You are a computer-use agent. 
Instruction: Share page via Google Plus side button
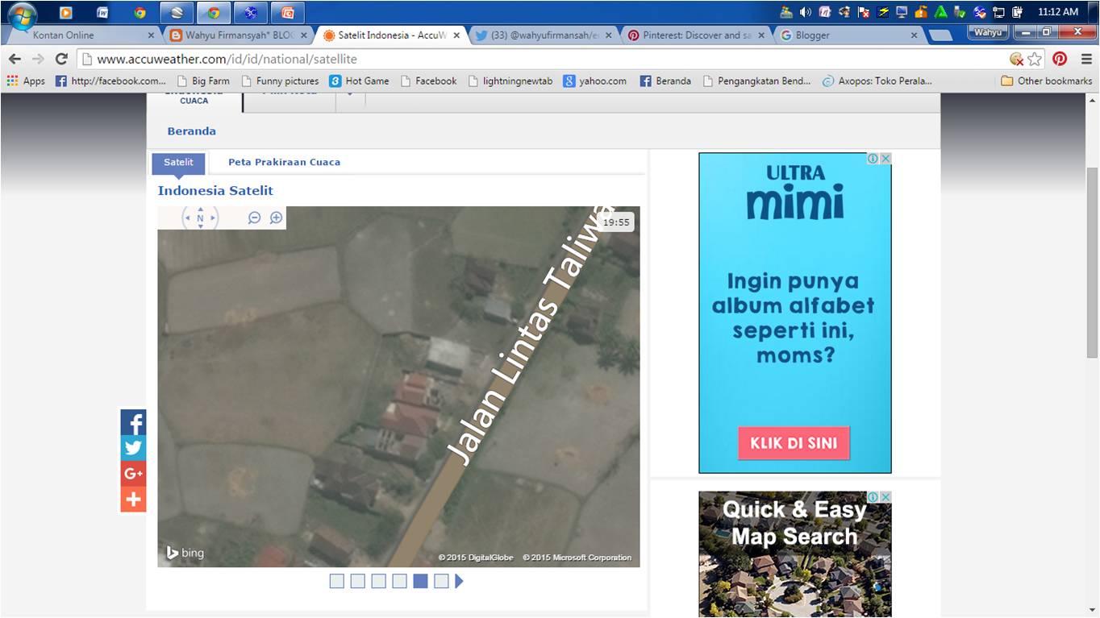[x=134, y=474]
